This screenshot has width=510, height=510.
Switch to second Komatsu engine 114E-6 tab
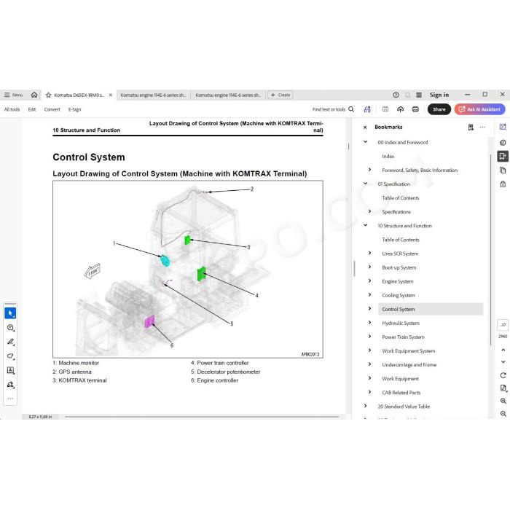[x=228, y=95]
